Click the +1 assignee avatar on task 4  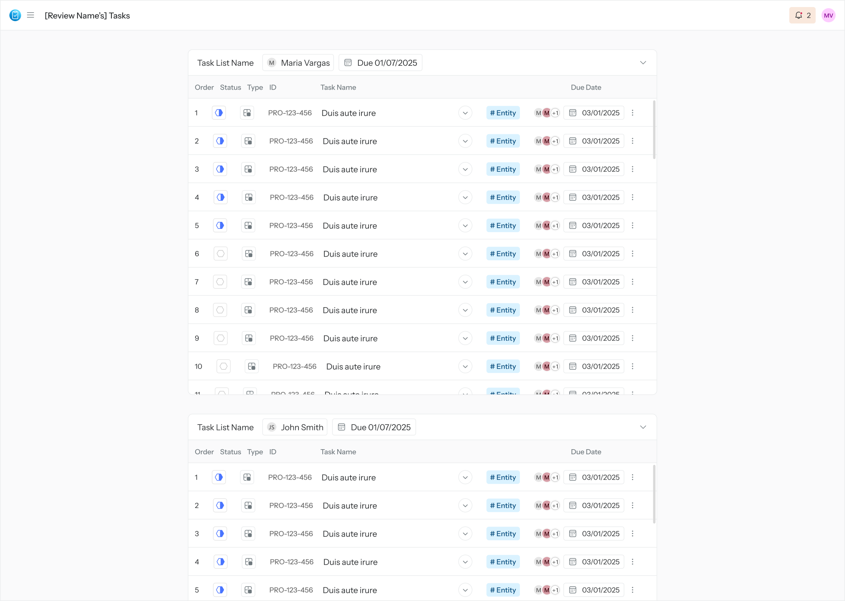(555, 197)
